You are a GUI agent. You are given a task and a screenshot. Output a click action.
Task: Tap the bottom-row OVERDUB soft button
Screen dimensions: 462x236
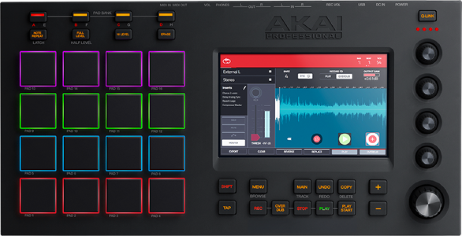pos(373,152)
